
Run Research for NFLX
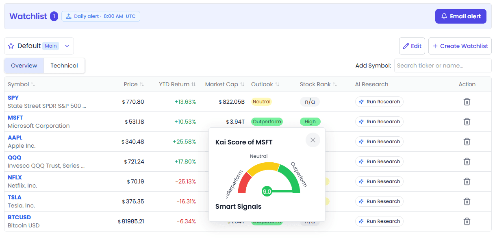click(x=379, y=181)
